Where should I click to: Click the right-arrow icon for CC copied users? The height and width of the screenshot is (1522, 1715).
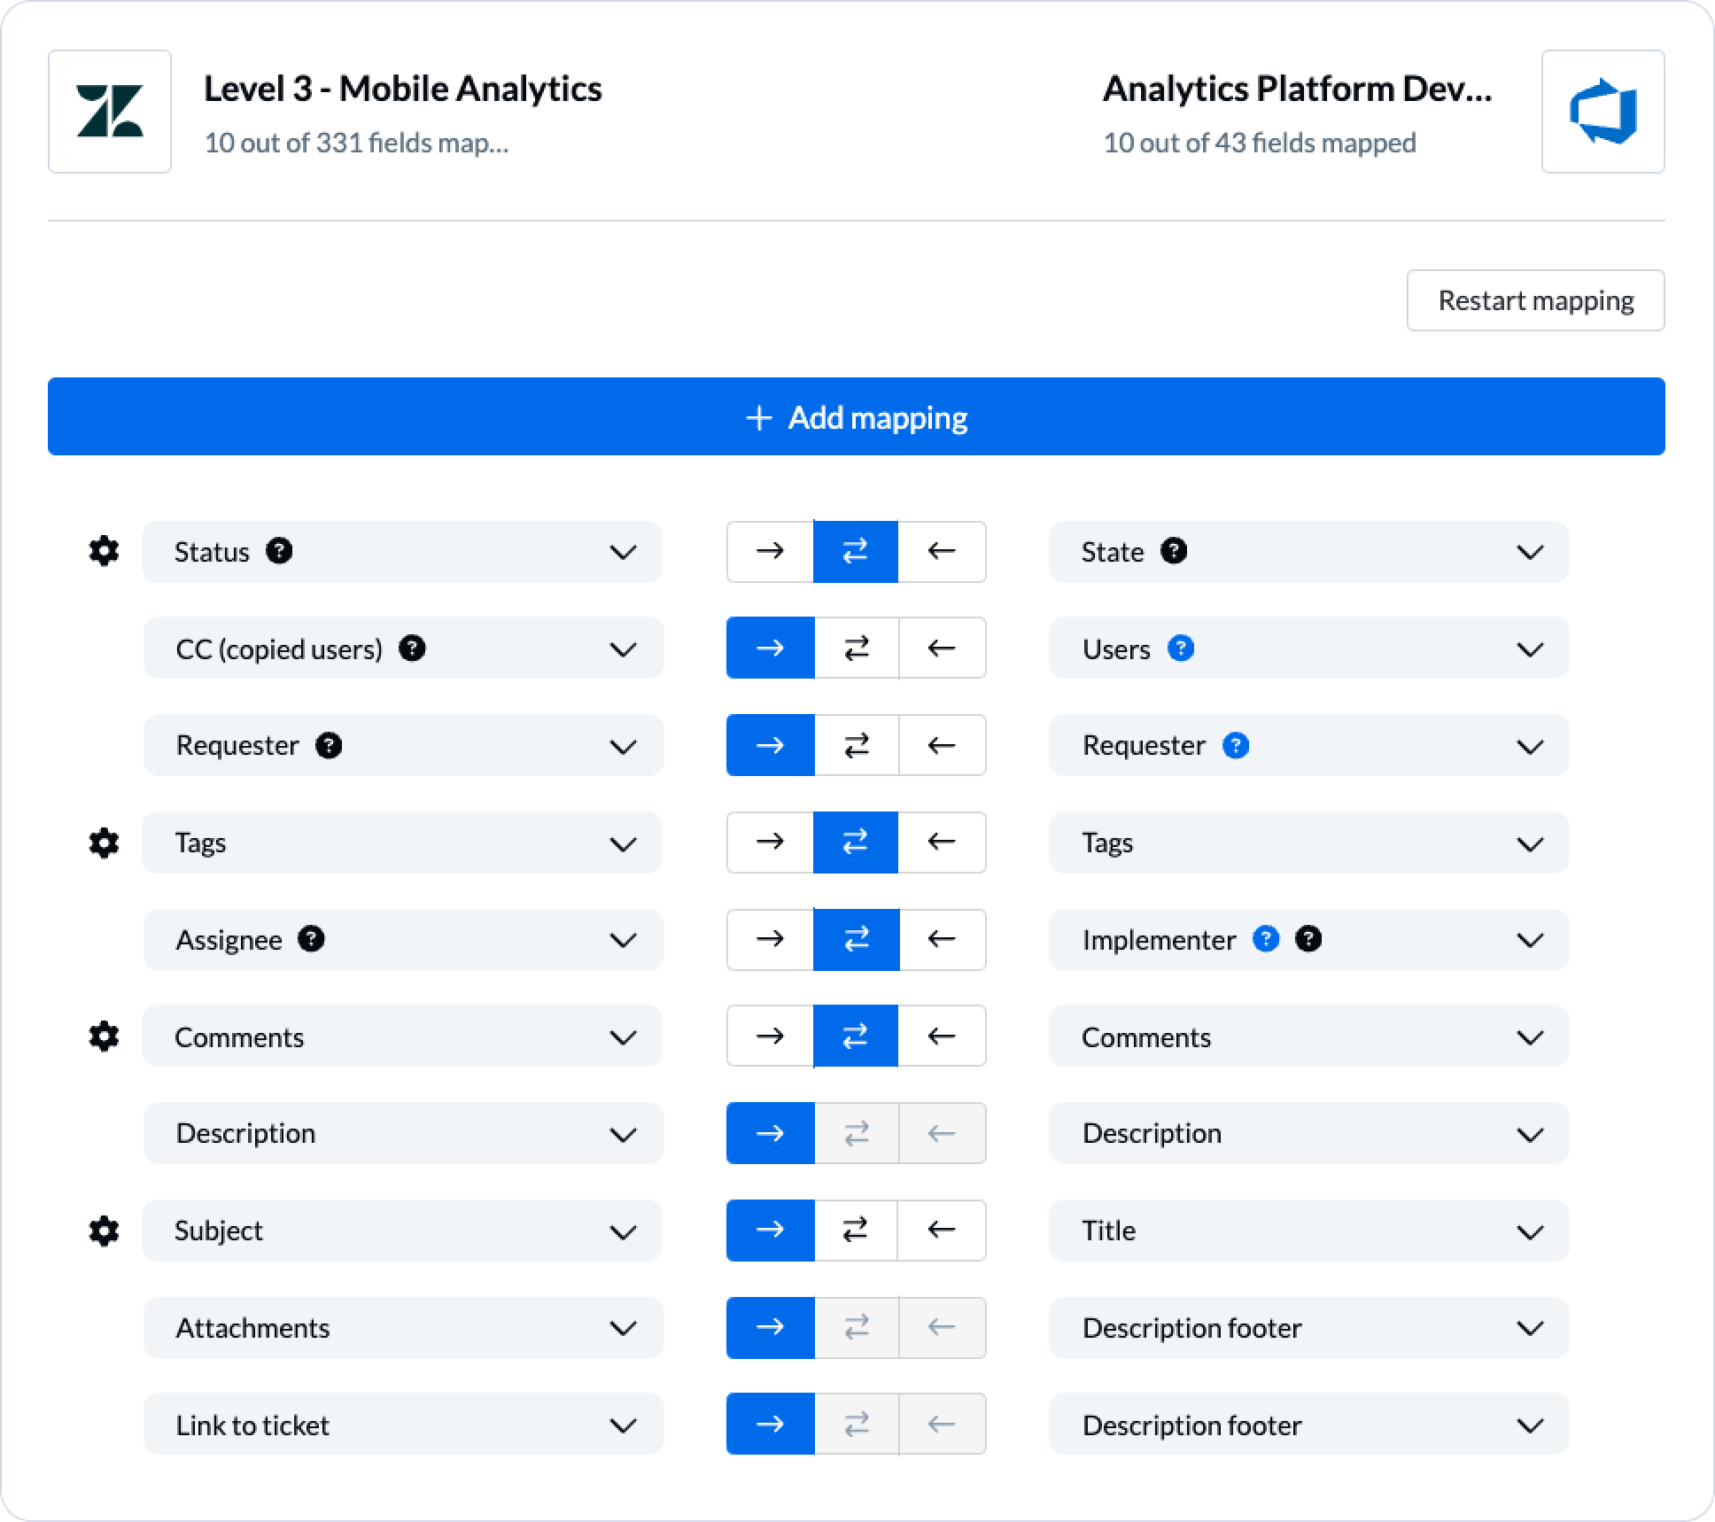coord(771,648)
